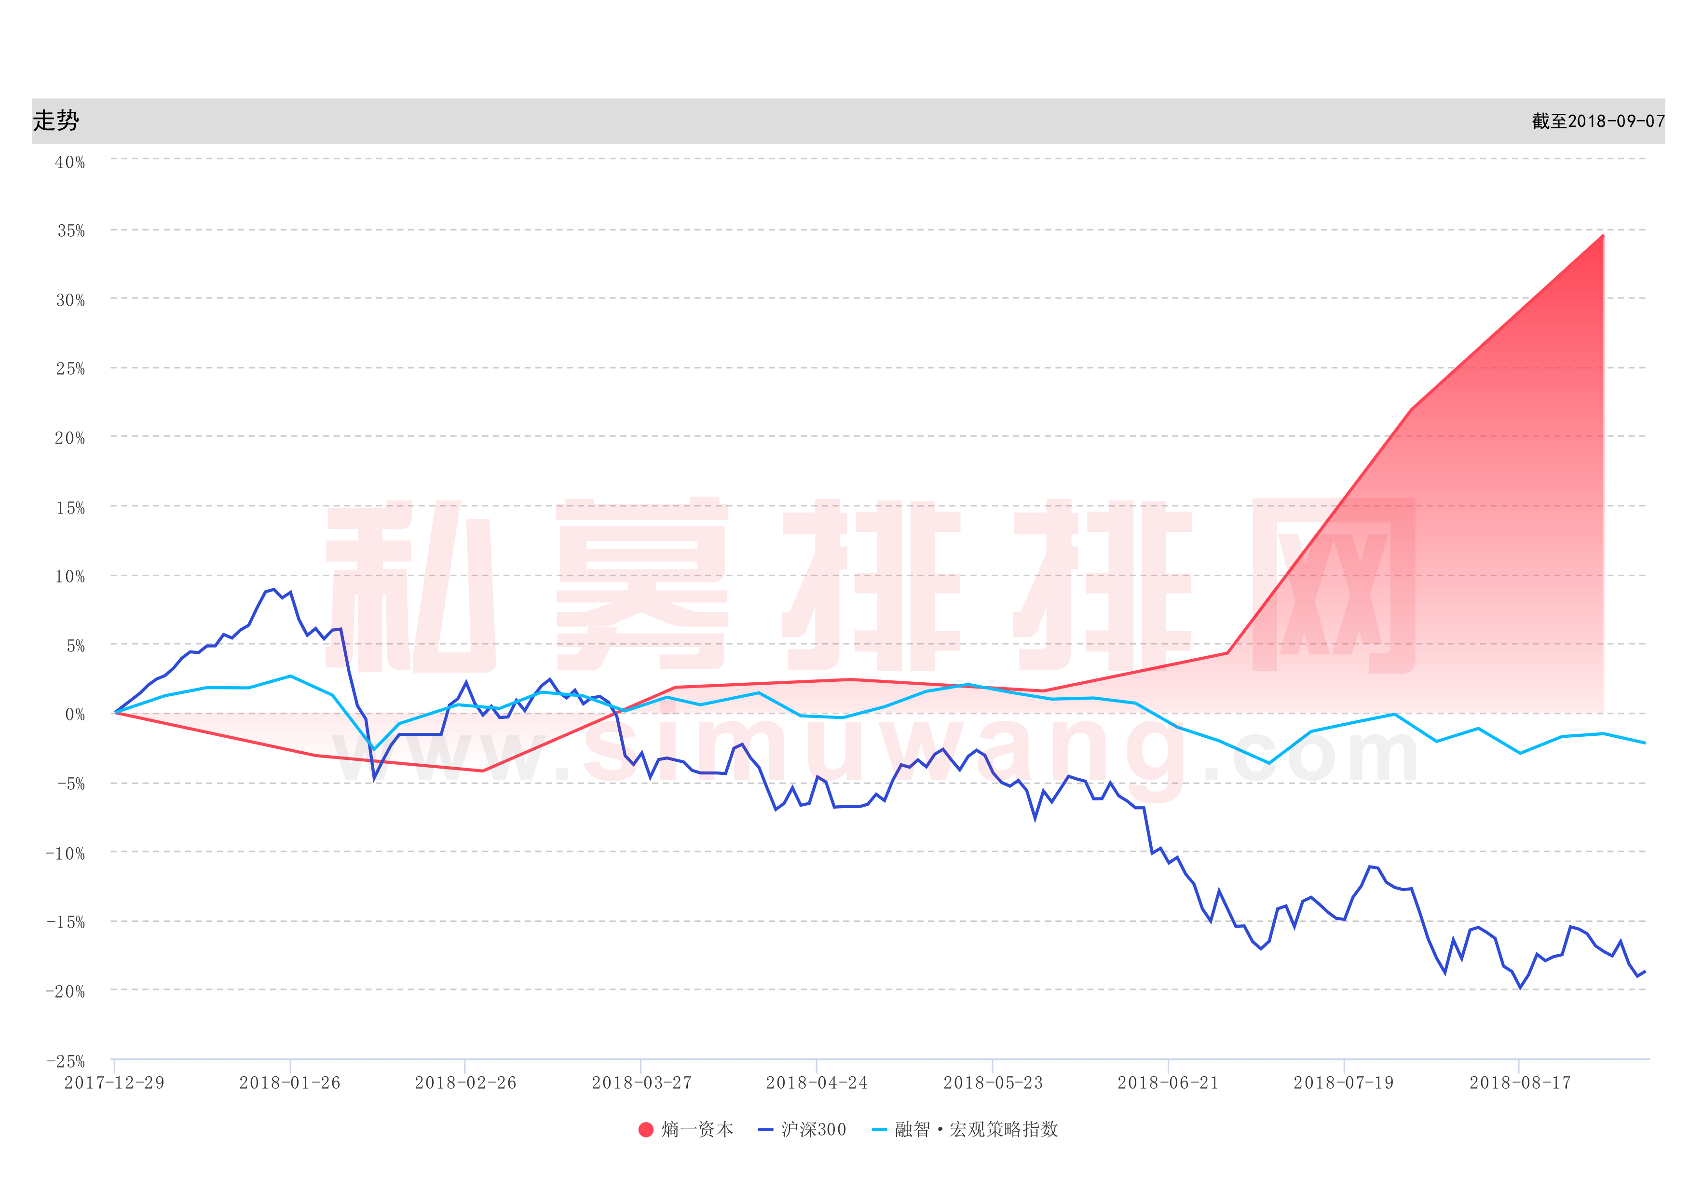
Task: Click the 5% y-axis label
Action: (x=76, y=646)
